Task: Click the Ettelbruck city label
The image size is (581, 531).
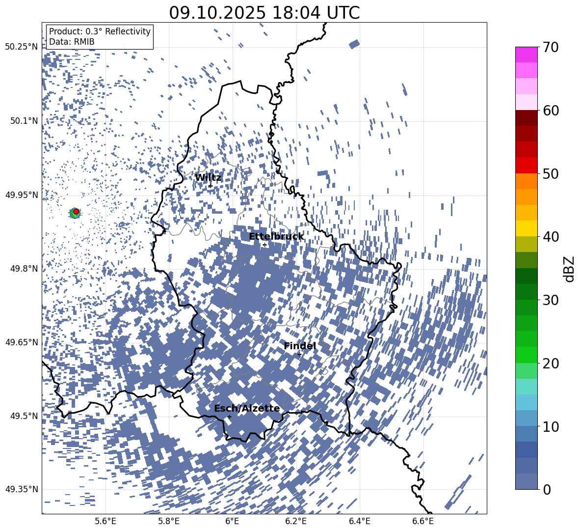Action: click(x=276, y=237)
